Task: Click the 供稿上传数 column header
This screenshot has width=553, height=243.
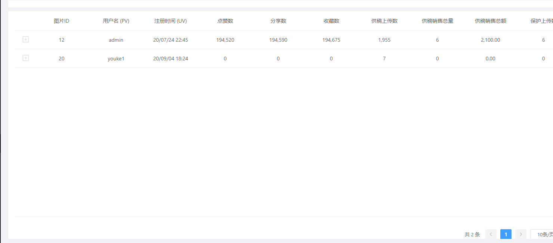Action: coord(384,21)
